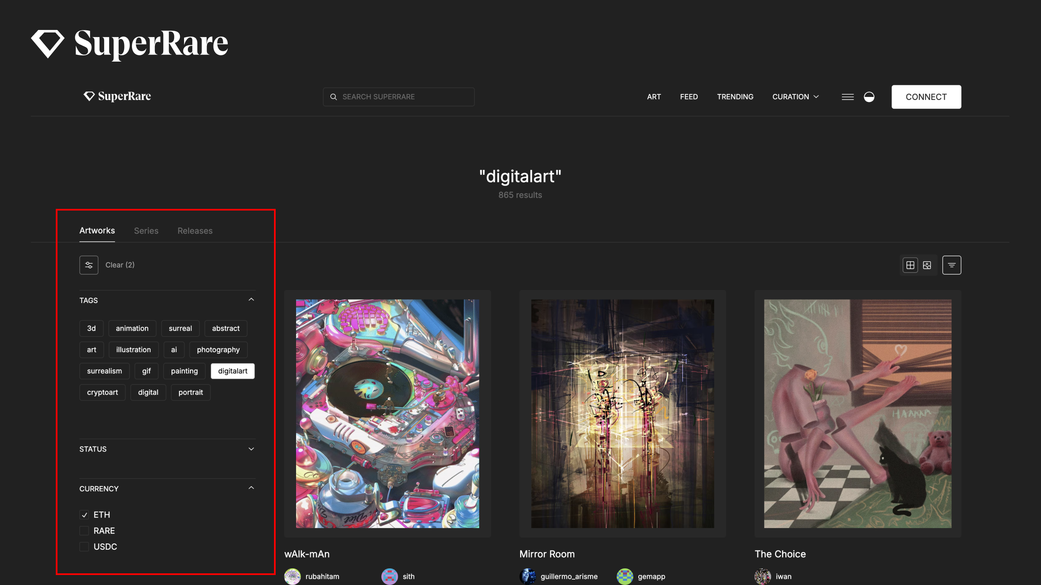
Task: Open the FEED navigation link
Action: (x=689, y=97)
